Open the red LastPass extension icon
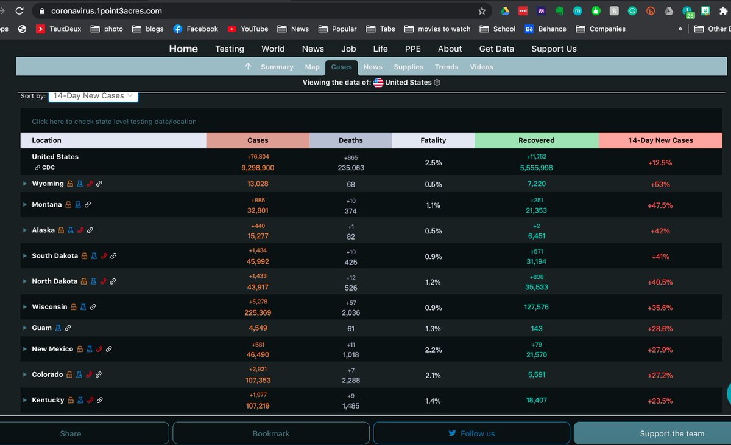This screenshot has width=731, height=445. (523, 11)
